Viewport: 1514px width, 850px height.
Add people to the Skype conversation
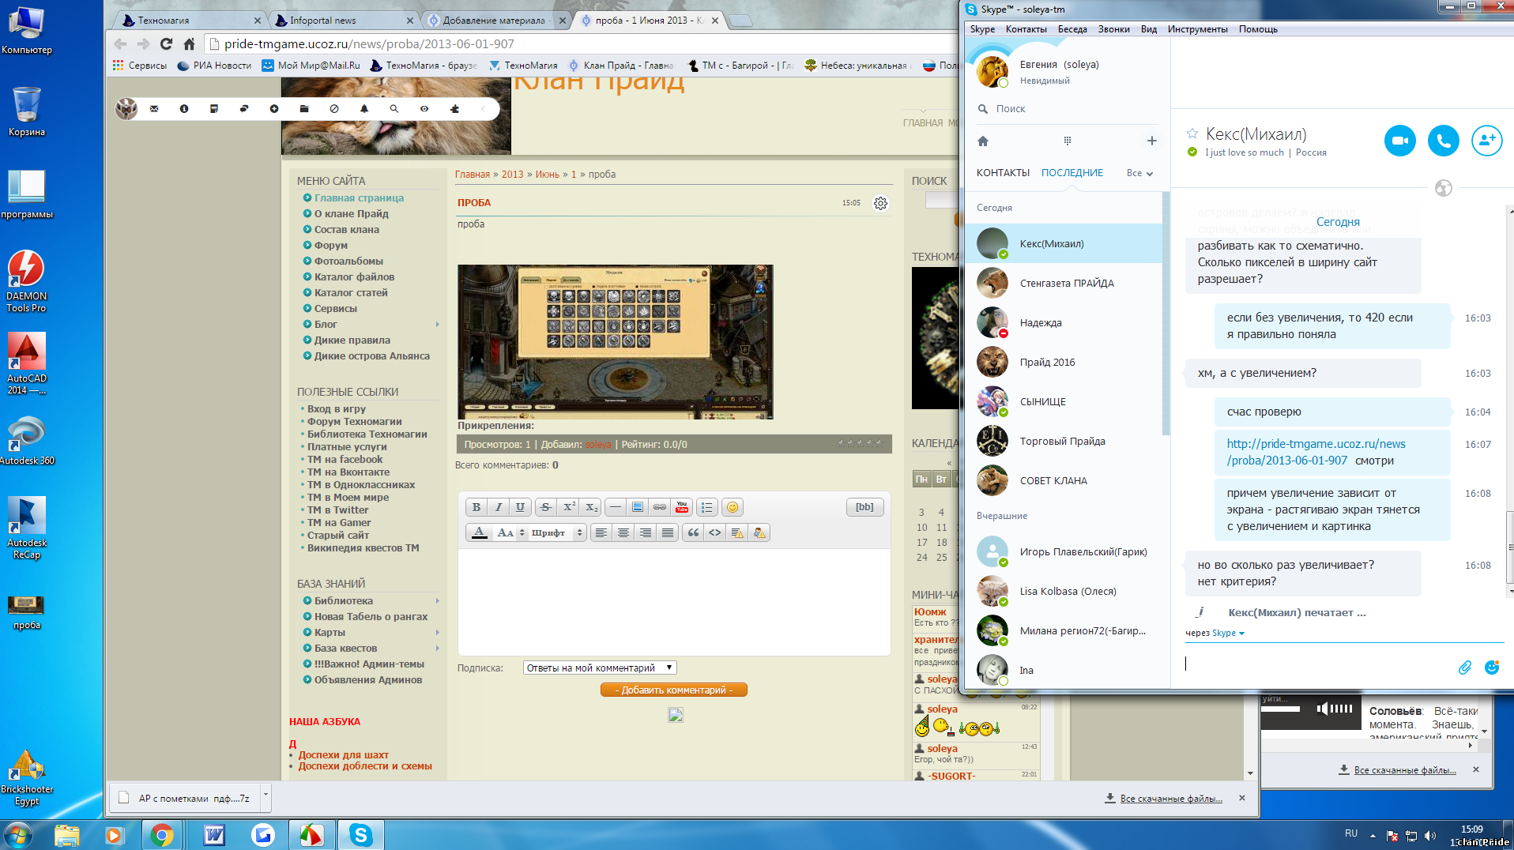[1487, 141]
